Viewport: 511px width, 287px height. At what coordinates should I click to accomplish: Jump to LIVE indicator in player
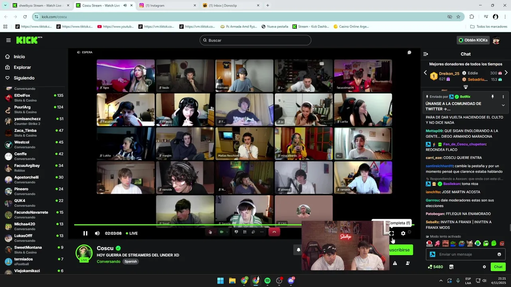[x=131, y=233]
